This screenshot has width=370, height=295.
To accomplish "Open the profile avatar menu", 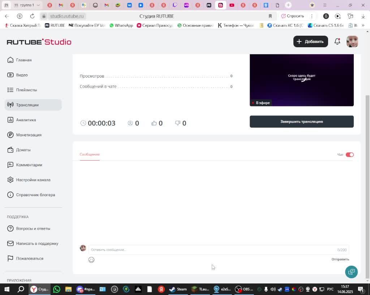I will (x=352, y=41).
